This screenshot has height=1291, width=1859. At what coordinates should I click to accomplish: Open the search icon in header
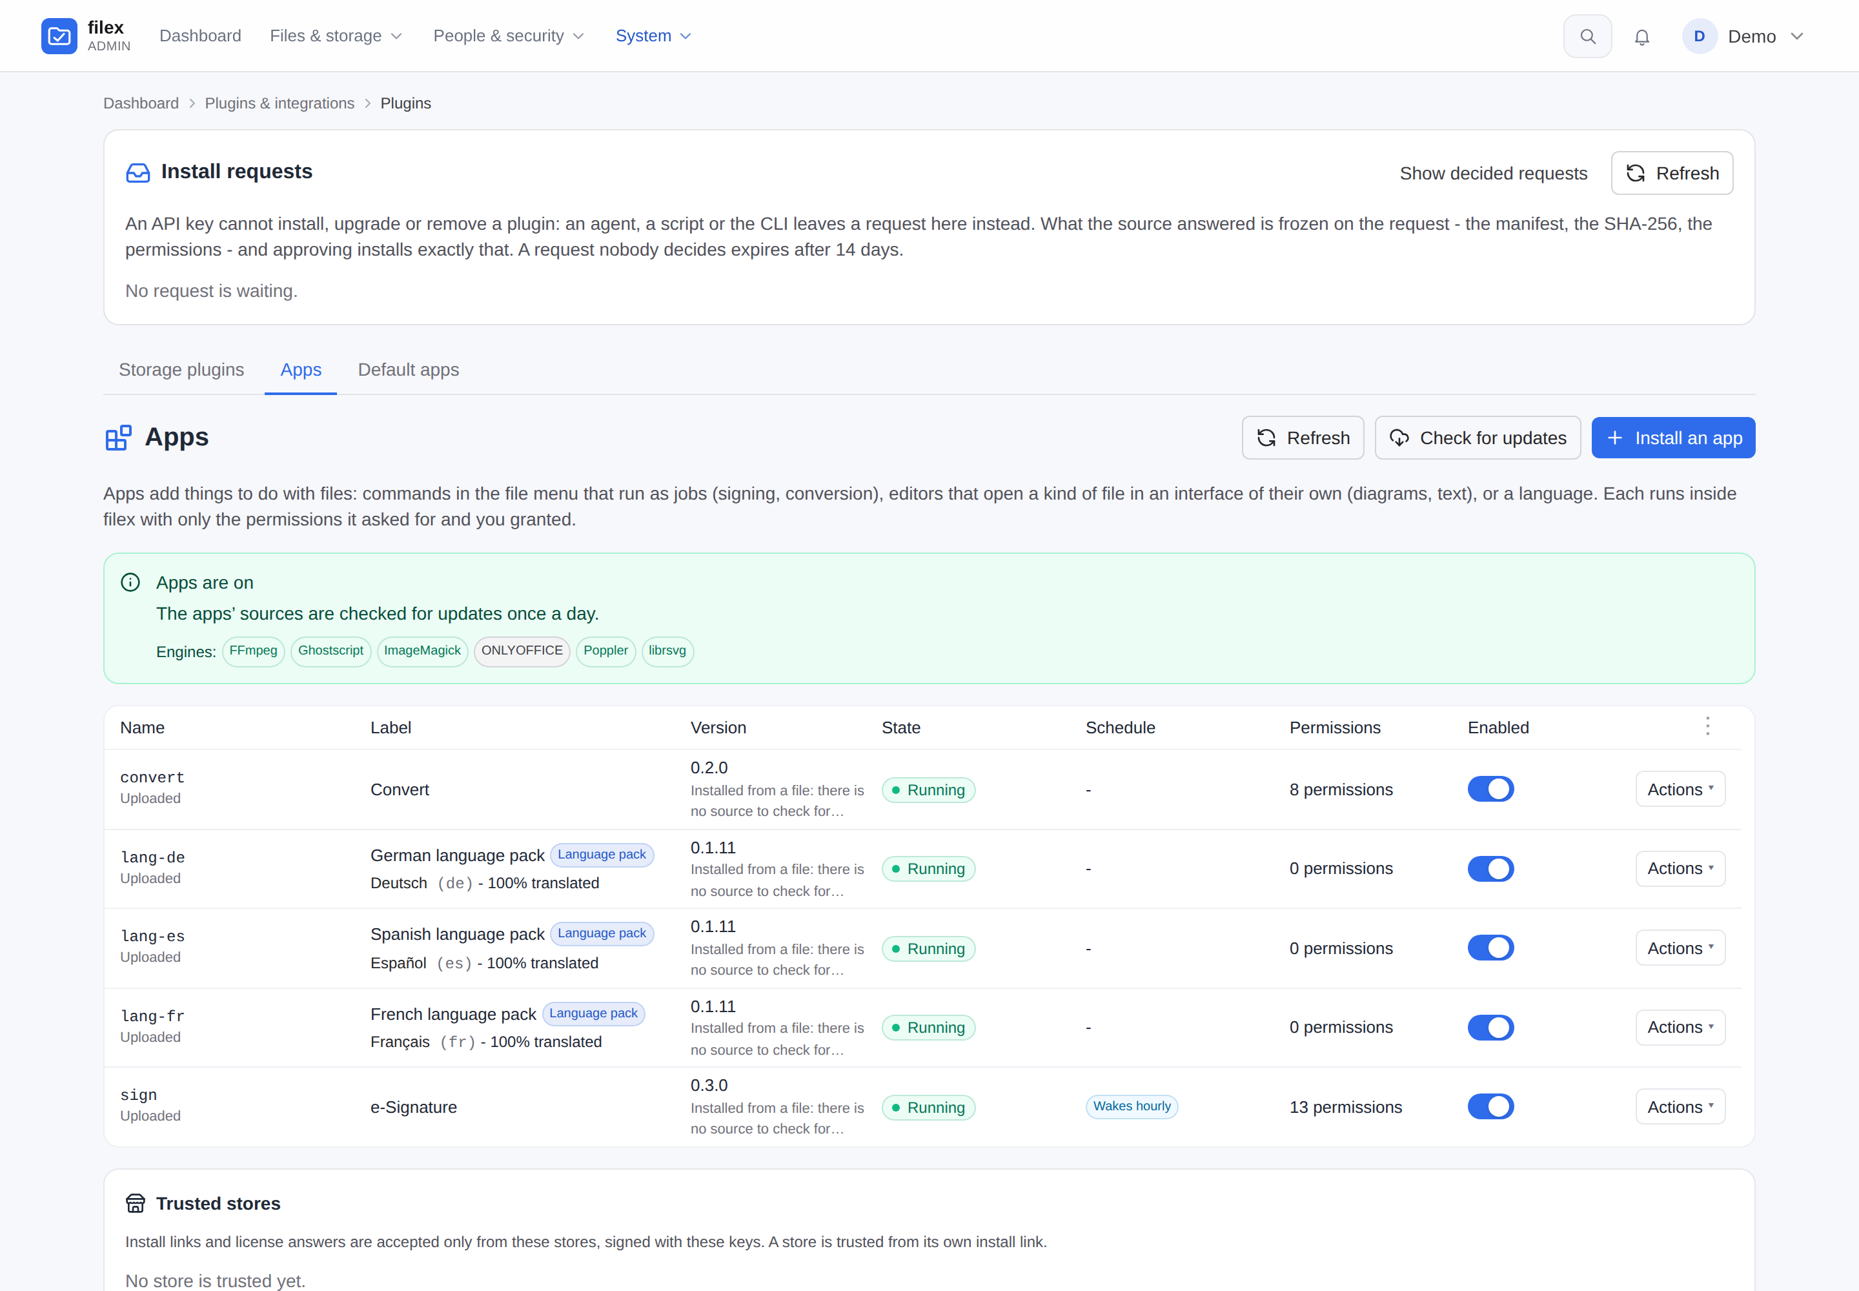click(x=1587, y=36)
